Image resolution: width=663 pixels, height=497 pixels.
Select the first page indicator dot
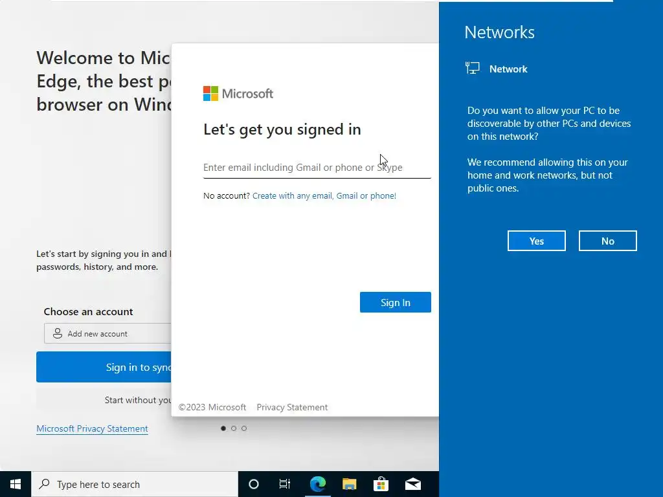[223, 428]
